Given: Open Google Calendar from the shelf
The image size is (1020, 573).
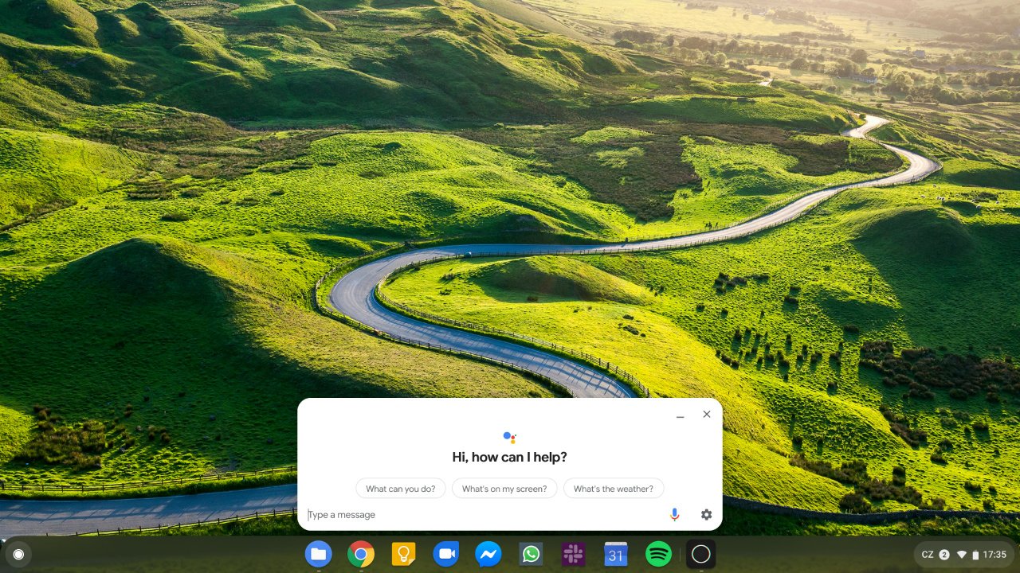Looking at the screenshot, I should (x=616, y=554).
